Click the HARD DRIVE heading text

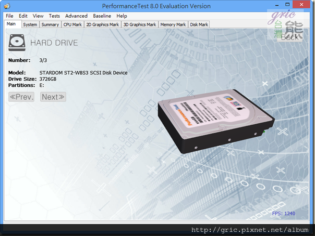click(x=54, y=43)
